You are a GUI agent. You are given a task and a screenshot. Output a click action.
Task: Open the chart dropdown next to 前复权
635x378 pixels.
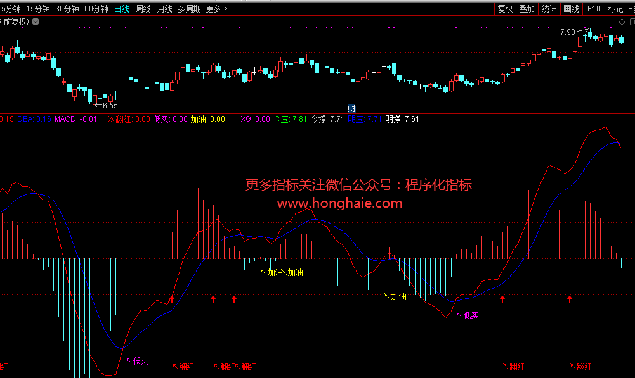(x=36, y=22)
